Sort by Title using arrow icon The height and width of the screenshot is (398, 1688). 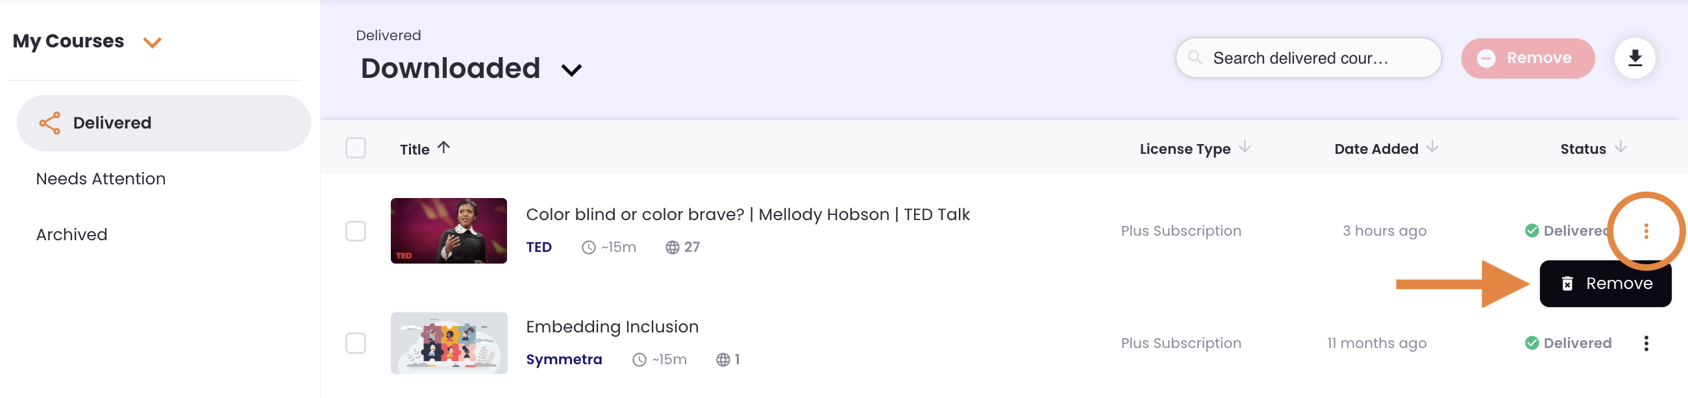pyautogui.click(x=443, y=147)
